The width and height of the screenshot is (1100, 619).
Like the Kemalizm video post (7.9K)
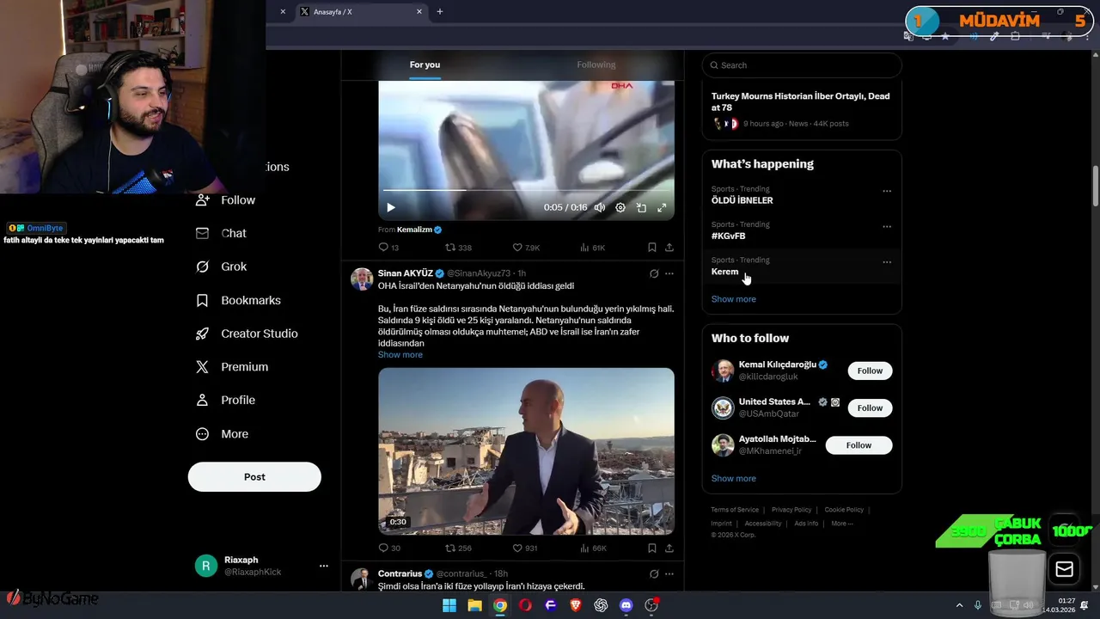coord(526,248)
